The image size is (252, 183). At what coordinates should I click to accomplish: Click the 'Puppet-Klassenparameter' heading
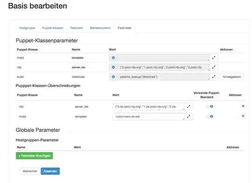tap(47, 41)
